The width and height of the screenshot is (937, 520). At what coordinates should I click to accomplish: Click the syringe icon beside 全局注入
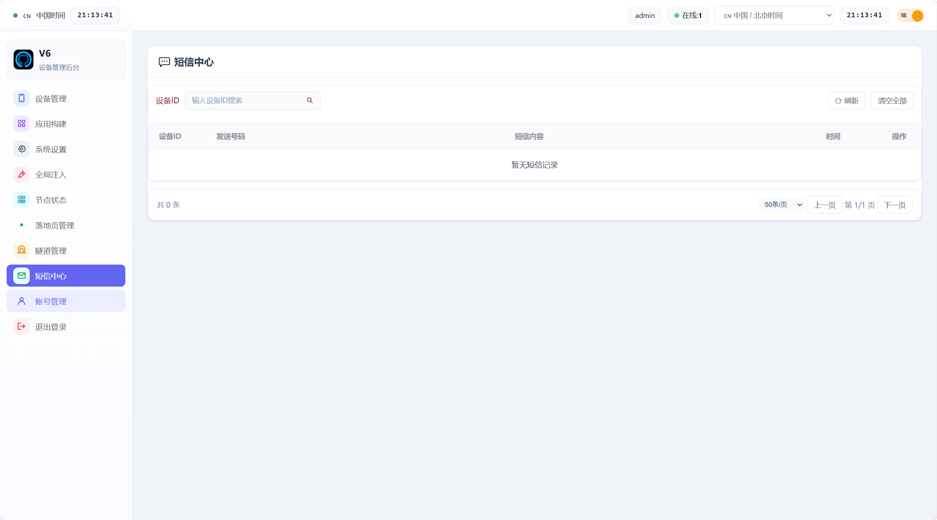coord(22,175)
